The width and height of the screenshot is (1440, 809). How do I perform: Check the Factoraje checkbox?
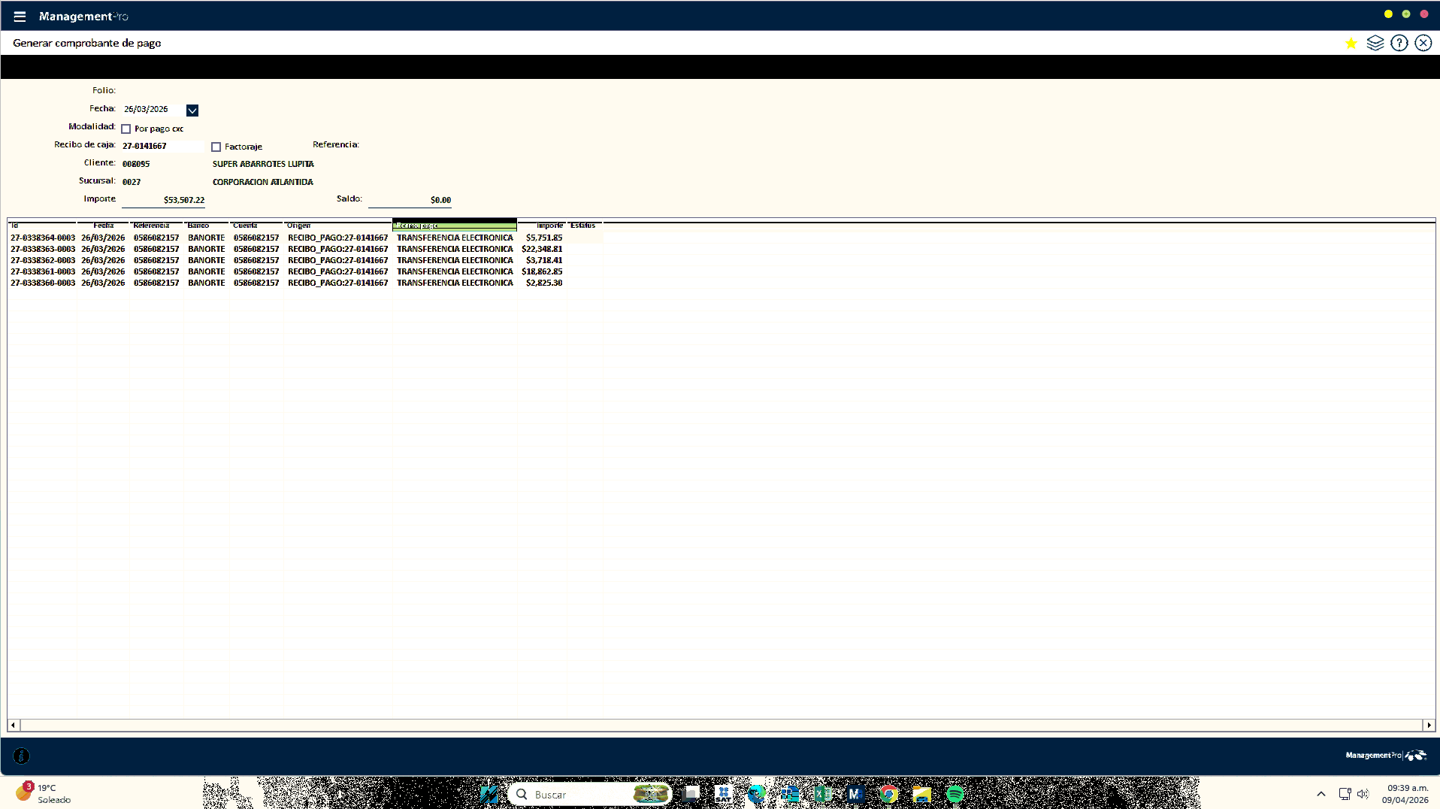[x=216, y=147]
